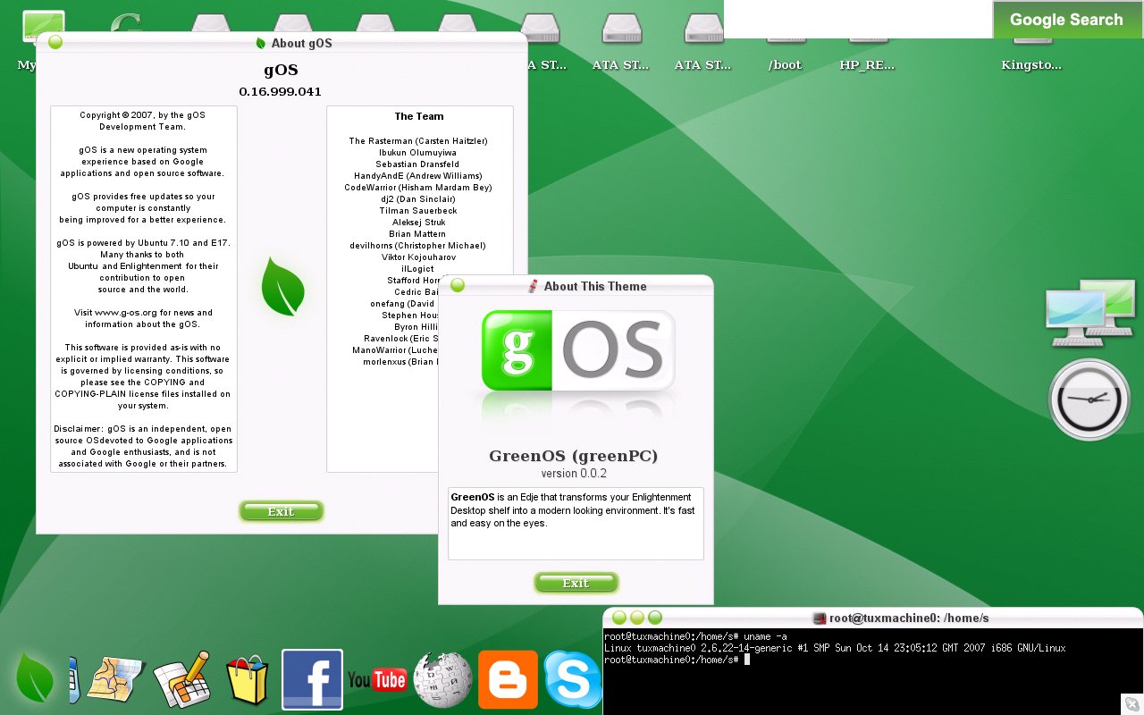Click "Viktor Kojouharov" in team list

coord(418,257)
